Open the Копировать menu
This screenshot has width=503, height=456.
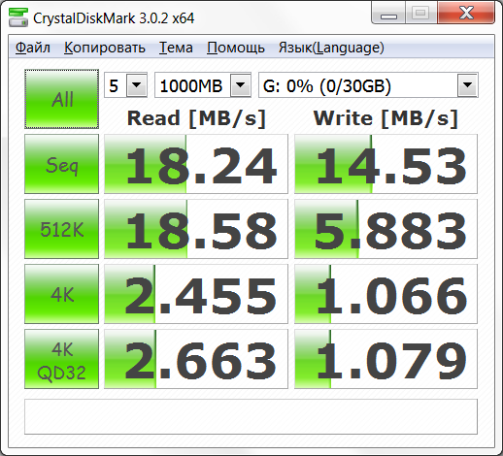[x=105, y=48]
